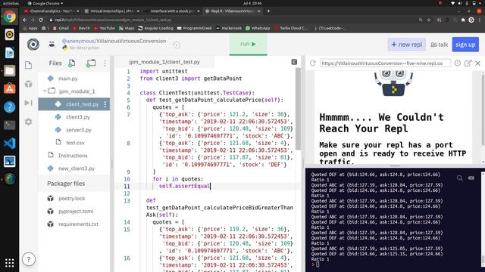The height and width of the screenshot is (272, 485).
Task: Open Activities overview
Action: point(11,3)
